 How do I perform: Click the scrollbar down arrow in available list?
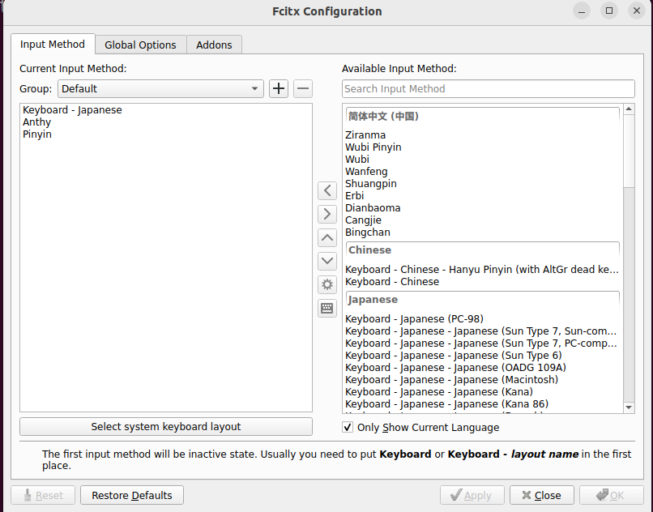point(629,407)
